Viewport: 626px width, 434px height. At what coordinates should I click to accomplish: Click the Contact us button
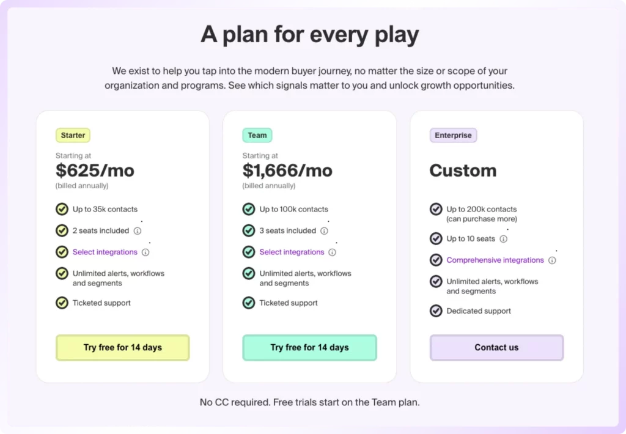(x=496, y=348)
